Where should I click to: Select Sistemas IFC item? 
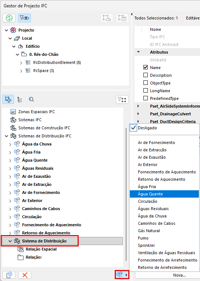[x=30, y=120]
